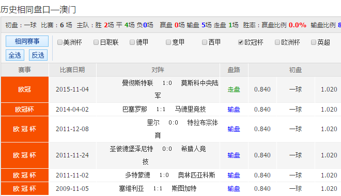Screen dimensions: 341x196
Task: Tick the 日职联 checkbox
Action: (96, 42)
